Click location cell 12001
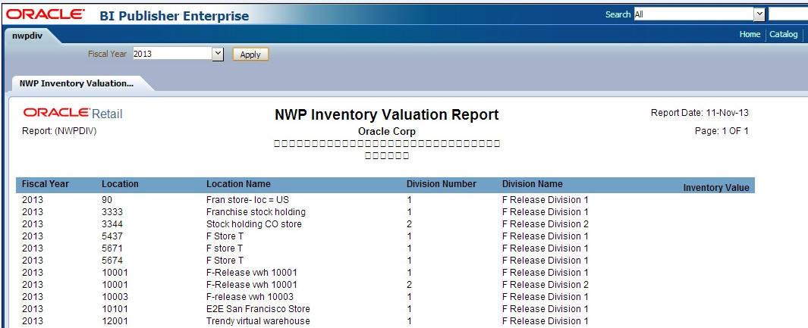 115,321
